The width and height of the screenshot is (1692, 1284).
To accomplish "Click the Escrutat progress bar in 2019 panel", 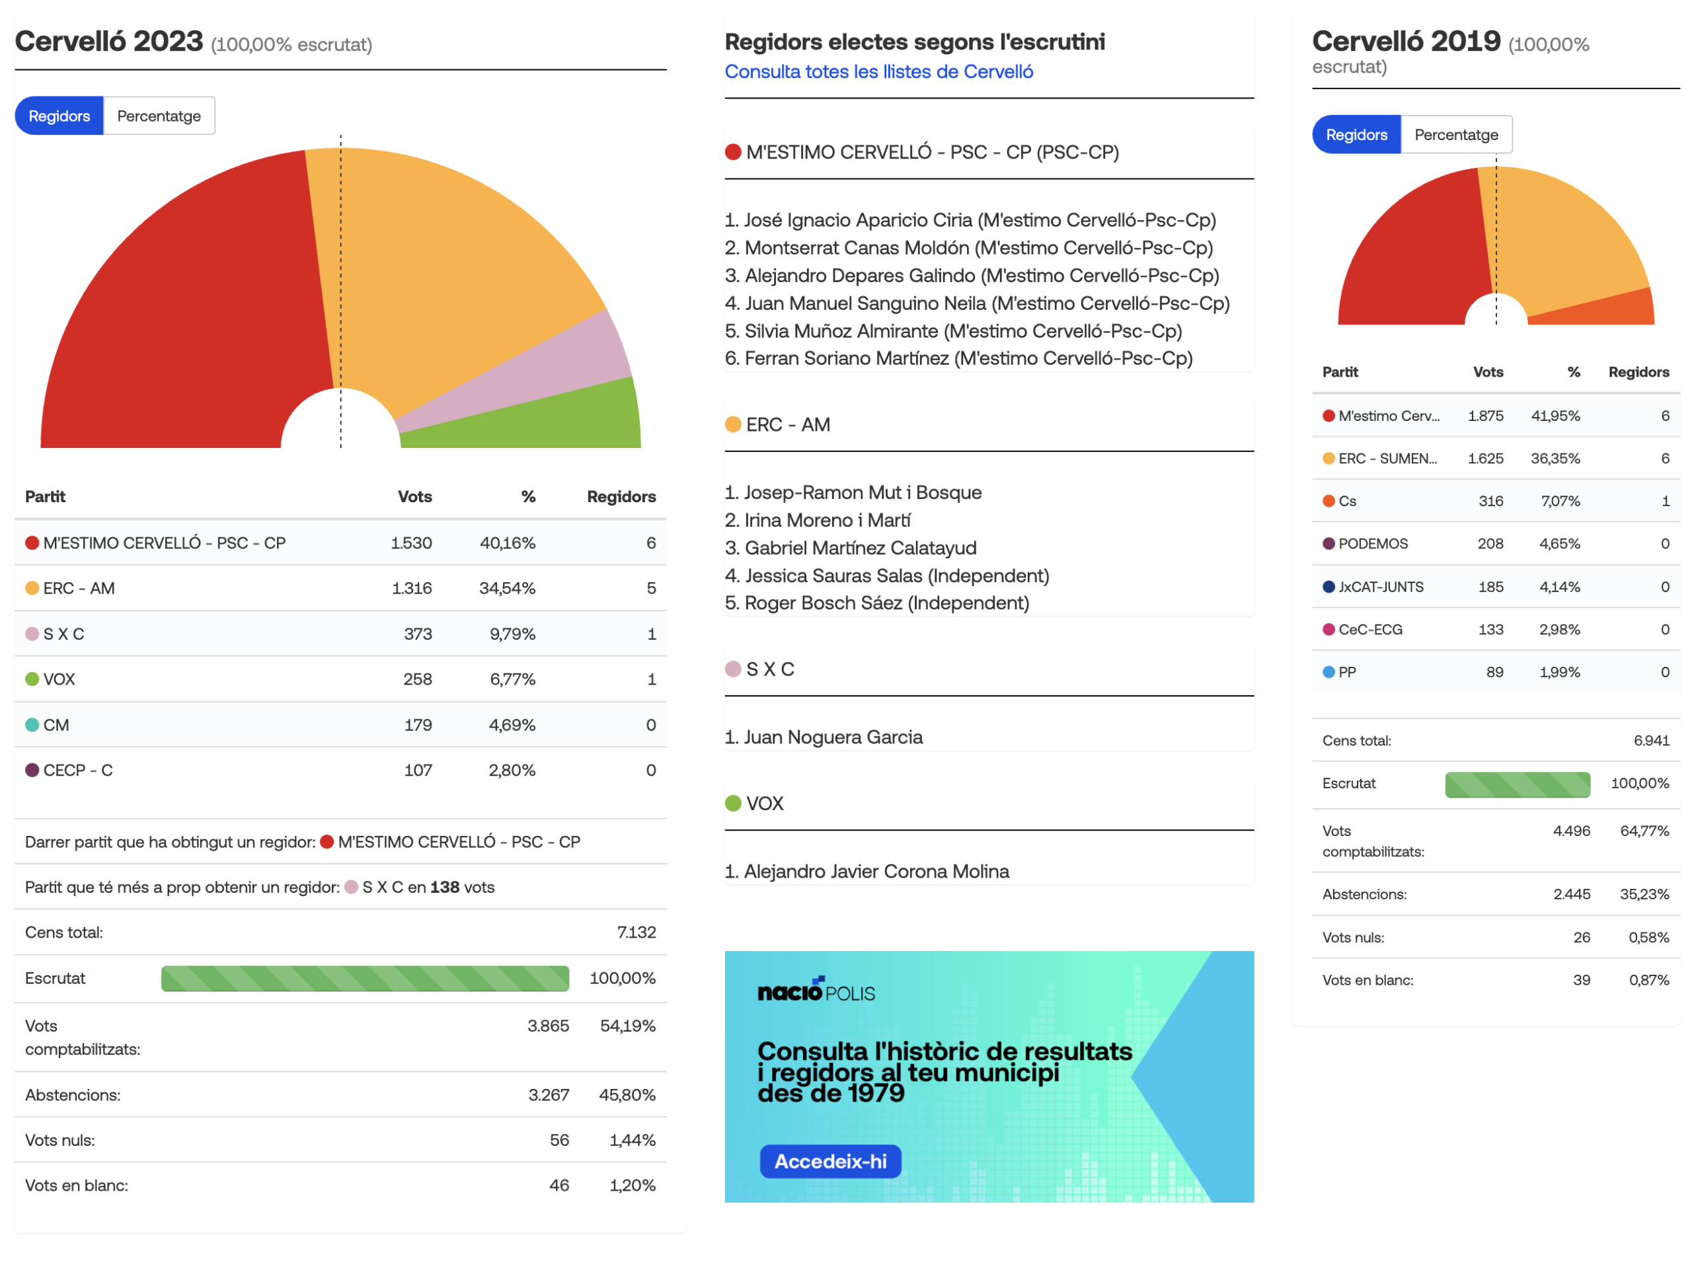I will pyautogui.click(x=1518, y=784).
